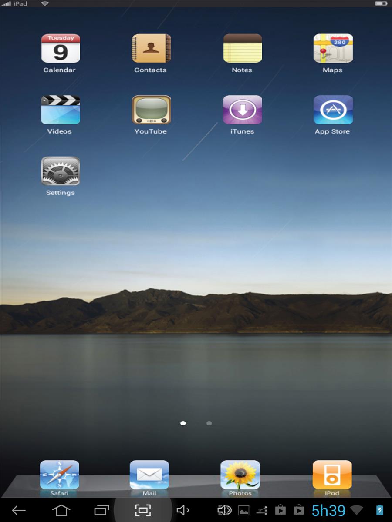Open the Calendar app
Image resolution: width=392 pixels, height=522 pixels.
[x=61, y=49]
